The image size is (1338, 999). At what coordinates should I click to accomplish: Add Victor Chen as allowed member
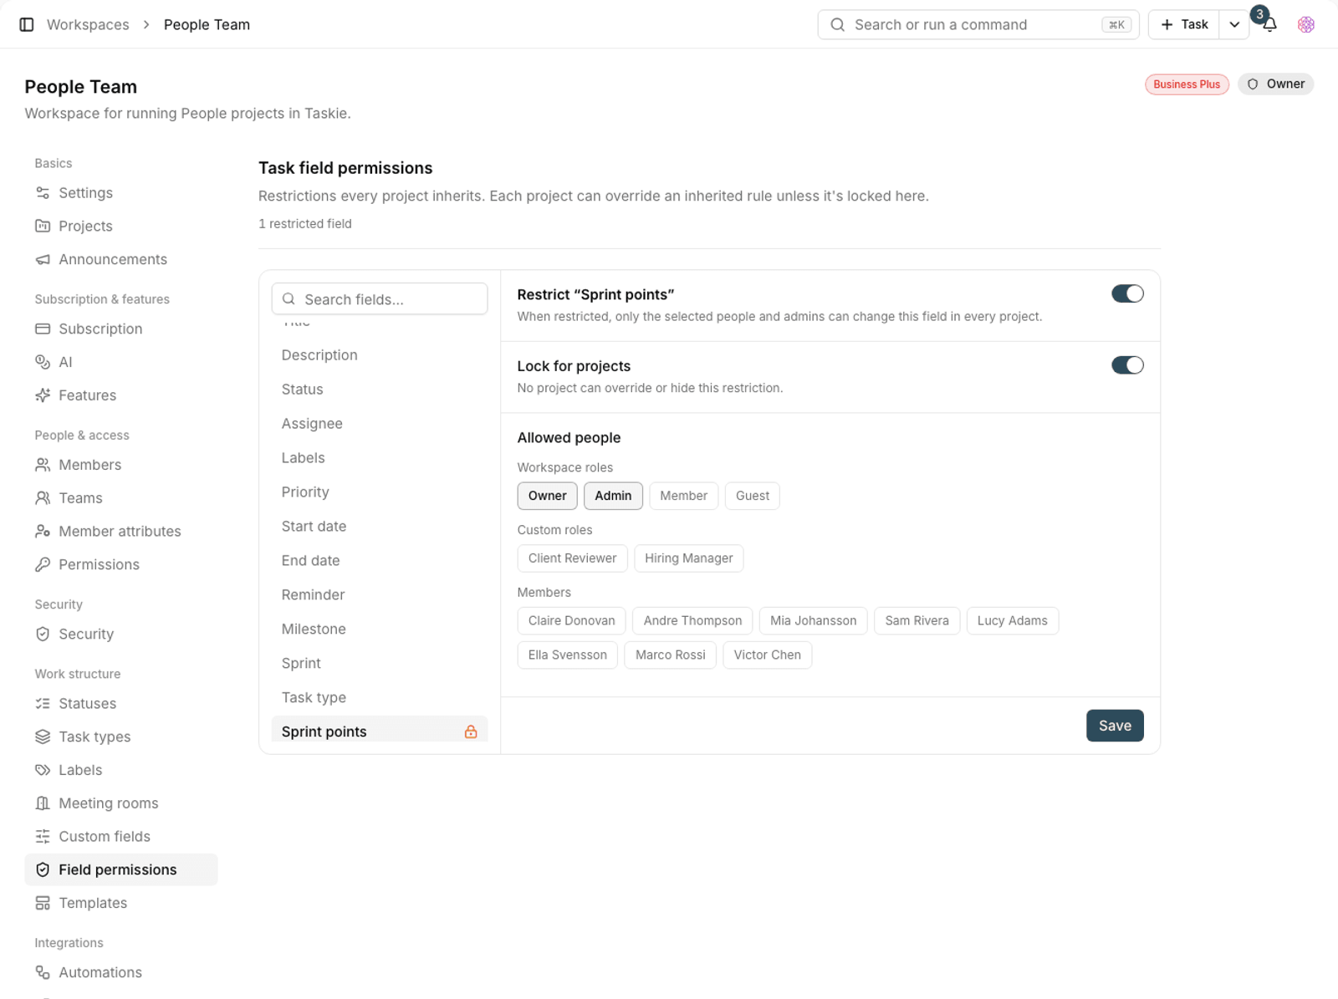pyautogui.click(x=767, y=655)
